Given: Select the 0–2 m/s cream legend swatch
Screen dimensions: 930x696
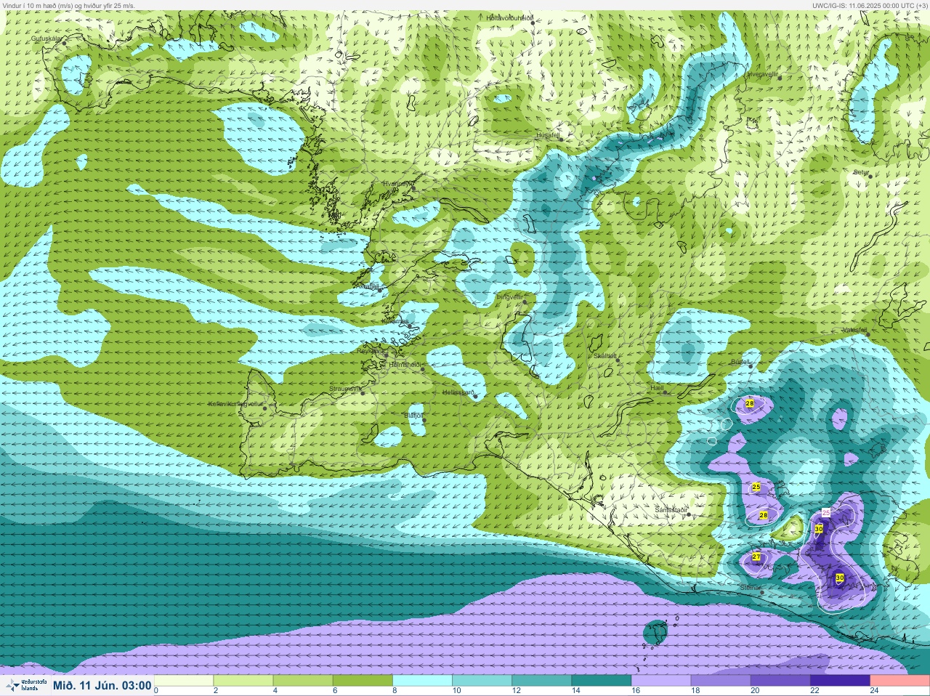Looking at the screenshot, I should (x=184, y=681).
